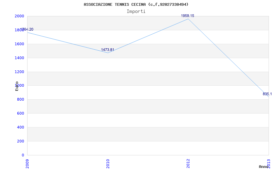272x170 pixels.
Task: Select the 1600 y-axis tick label
Action: coord(19,44)
